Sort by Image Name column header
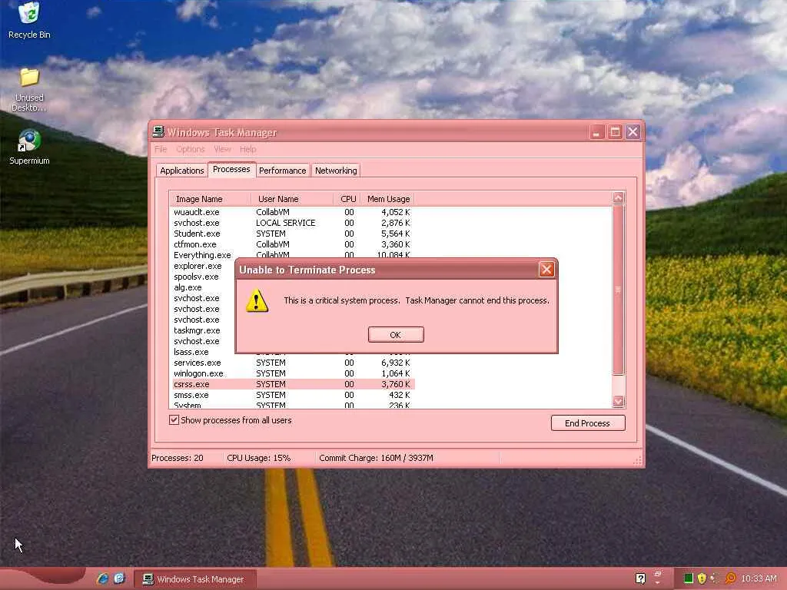 pyautogui.click(x=210, y=199)
